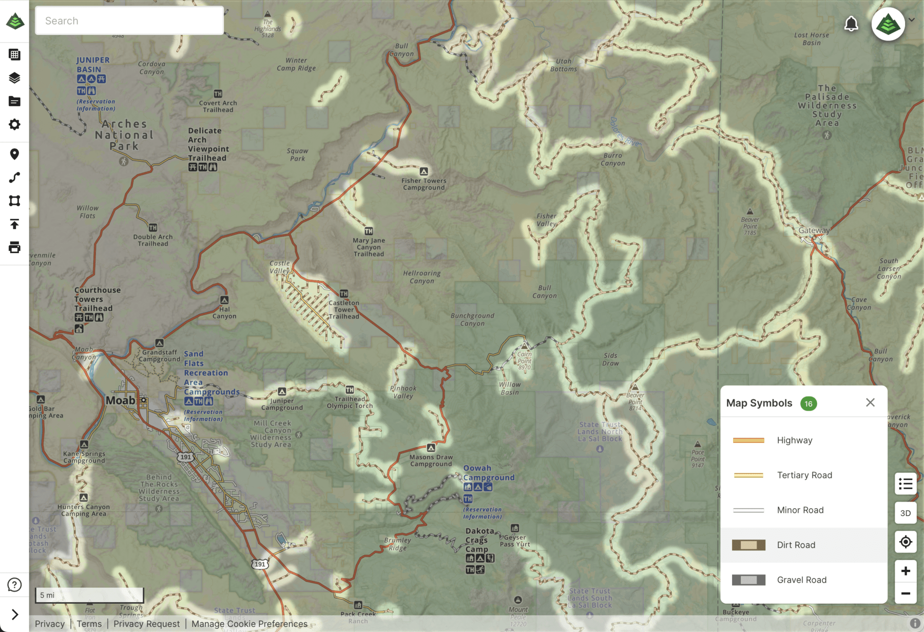
Task: Click Juniper Basin Reservation Information text
Action: [96, 105]
